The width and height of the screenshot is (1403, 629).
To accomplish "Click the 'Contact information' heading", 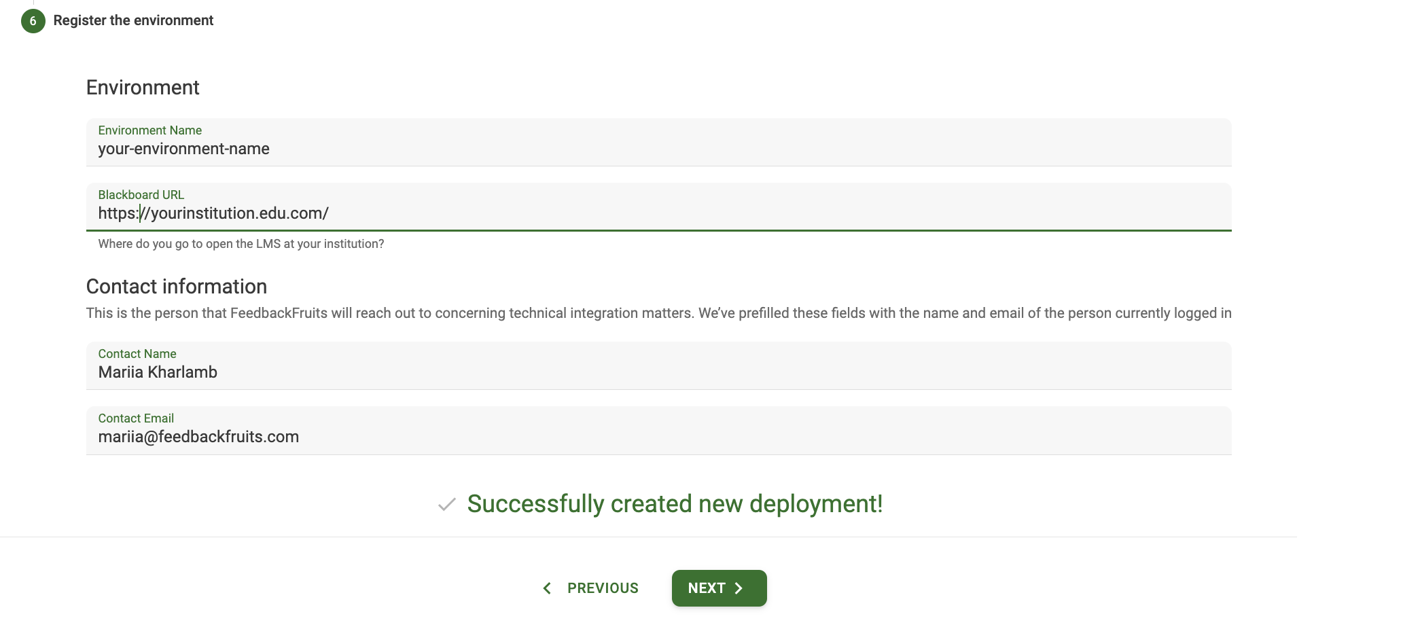I will [176, 287].
